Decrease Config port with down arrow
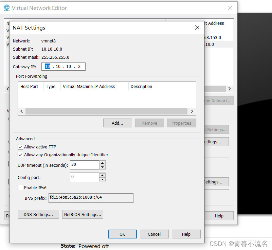This screenshot has width=272, height=250. pyautogui.click(x=102, y=179)
